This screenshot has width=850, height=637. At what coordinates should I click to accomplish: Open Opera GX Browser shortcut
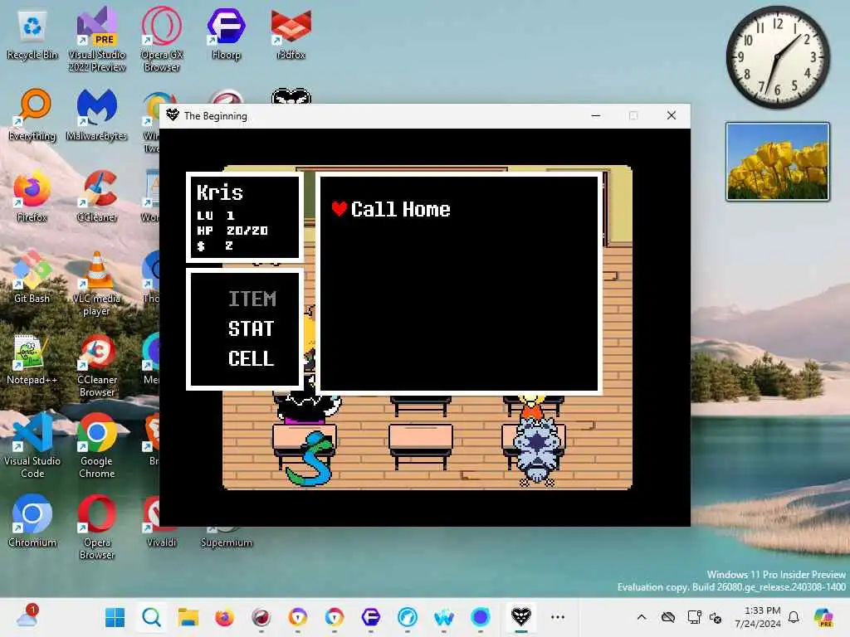[162, 39]
